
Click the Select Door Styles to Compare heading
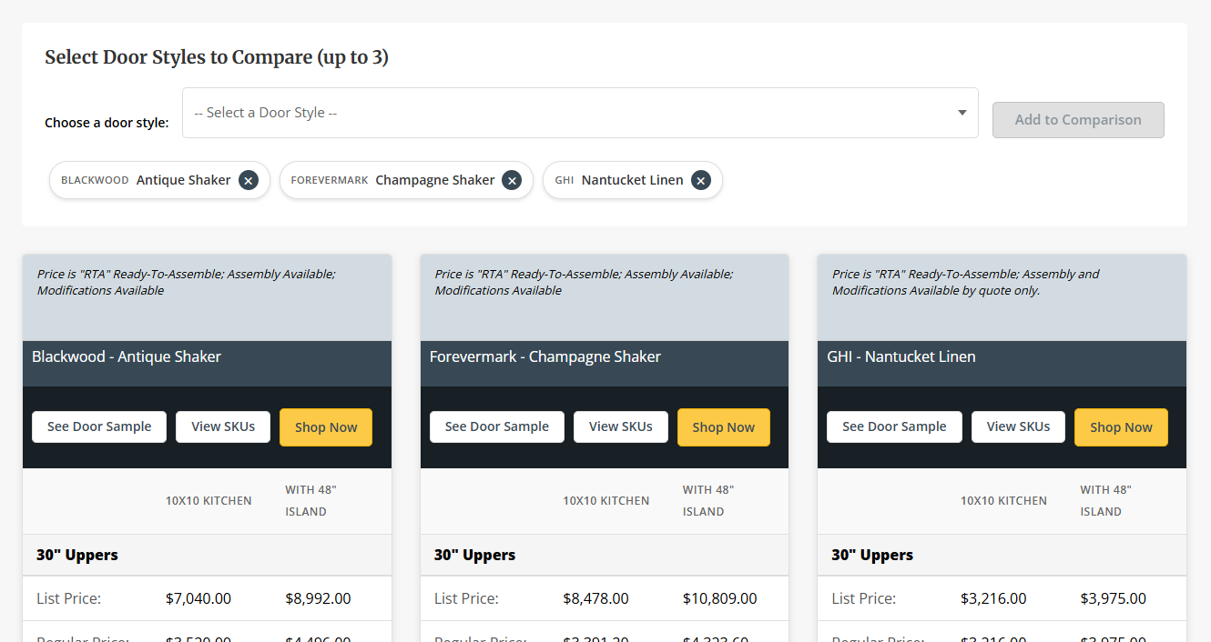click(217, 57)
